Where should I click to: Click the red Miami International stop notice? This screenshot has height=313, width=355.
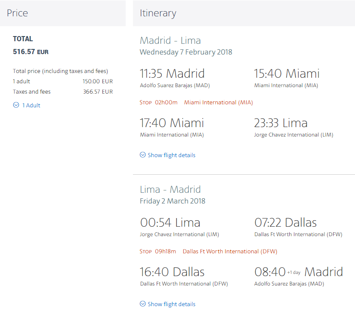click(196, 103)
